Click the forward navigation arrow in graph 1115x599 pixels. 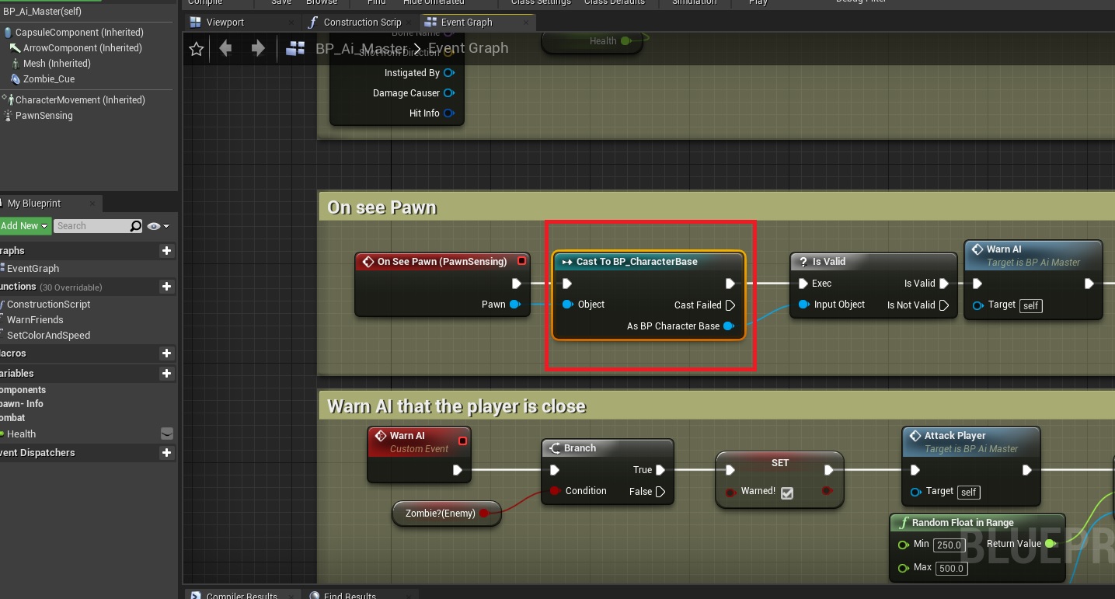point(258,49)
